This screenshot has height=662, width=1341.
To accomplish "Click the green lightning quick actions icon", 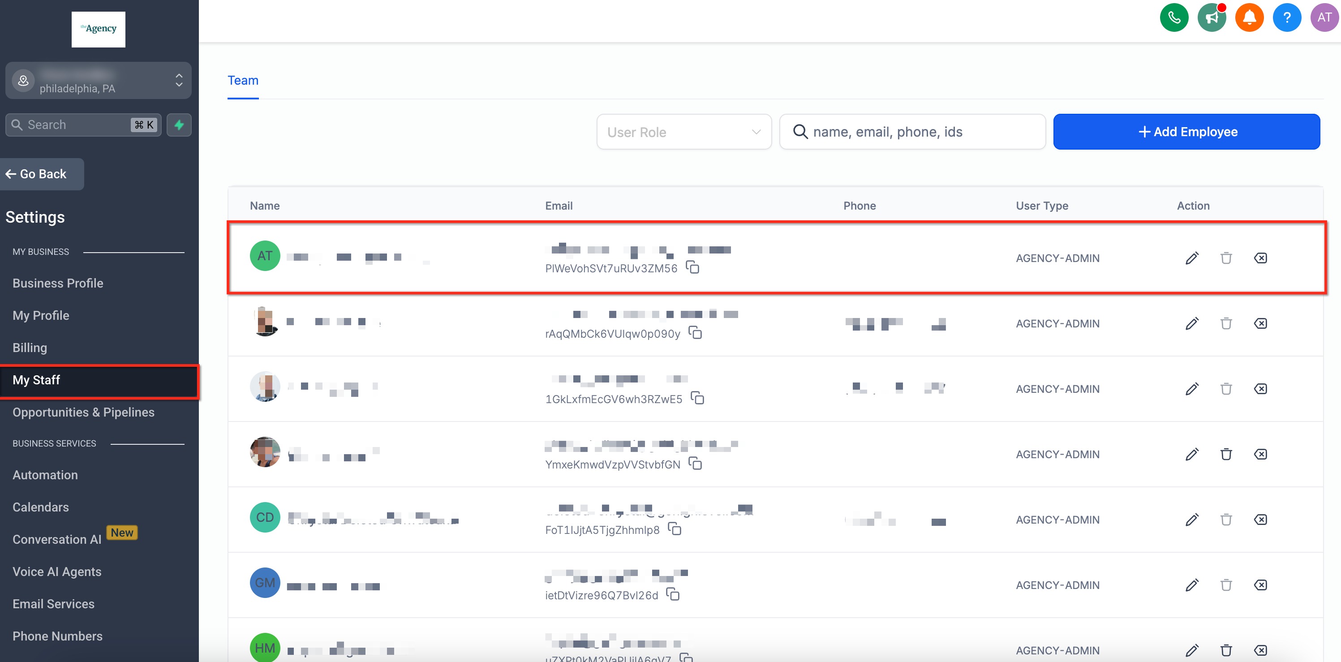I will (x=179, y=125).
